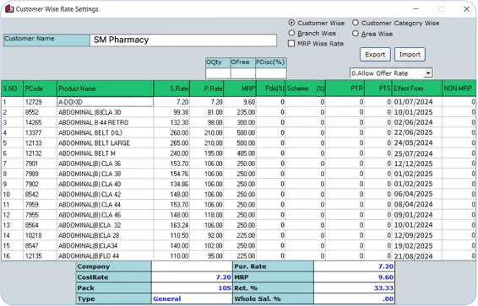Screen dimensions: 478x306
Task: Select the ABDOMINAL BELT M product
Action: pyautogui.click(x=106, y=153)
